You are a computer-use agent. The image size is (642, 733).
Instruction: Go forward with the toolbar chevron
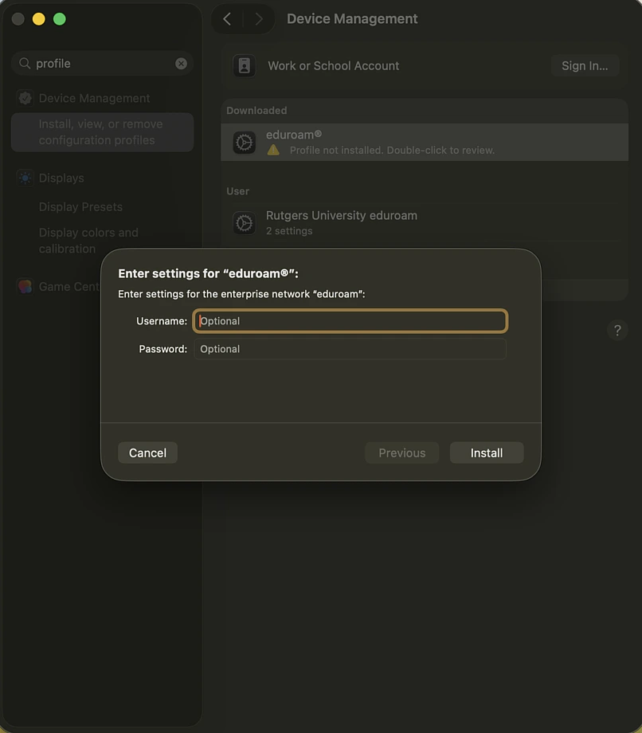point(259,19)
